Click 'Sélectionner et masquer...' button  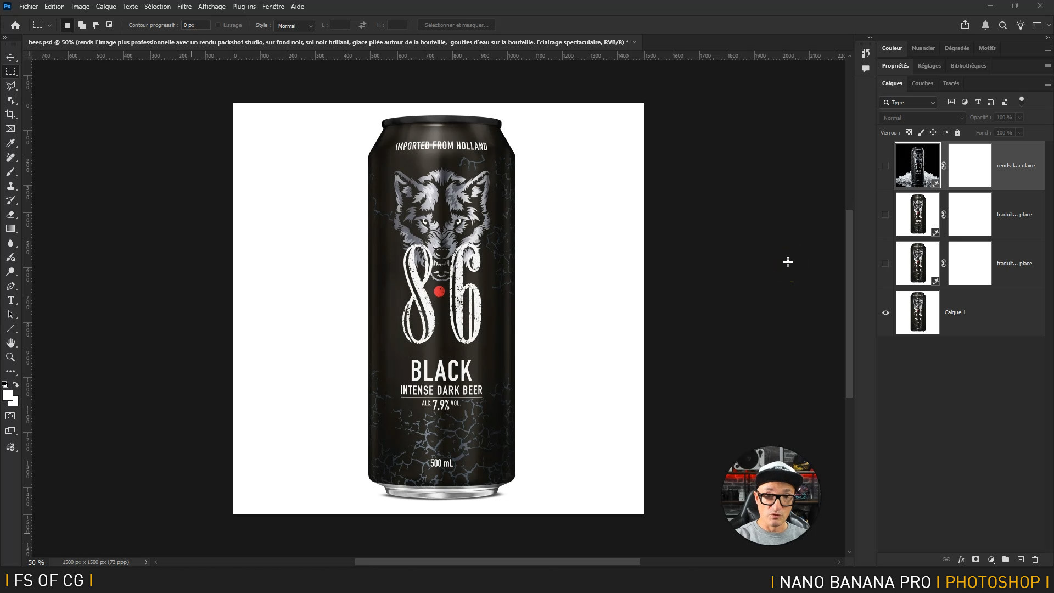(456, 25)
